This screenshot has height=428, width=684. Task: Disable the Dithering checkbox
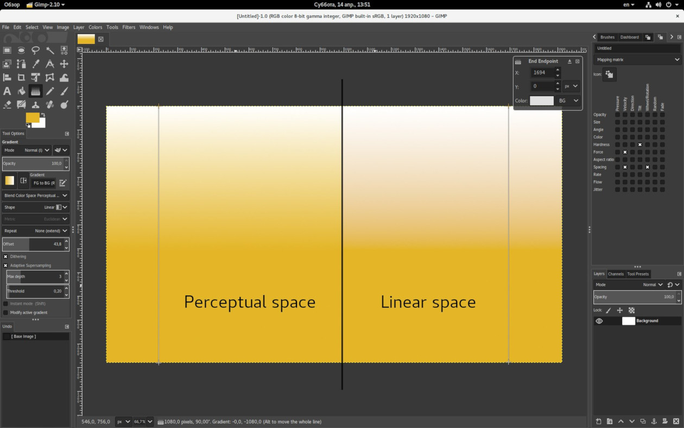pyautogui.click(x=6, y=256)
